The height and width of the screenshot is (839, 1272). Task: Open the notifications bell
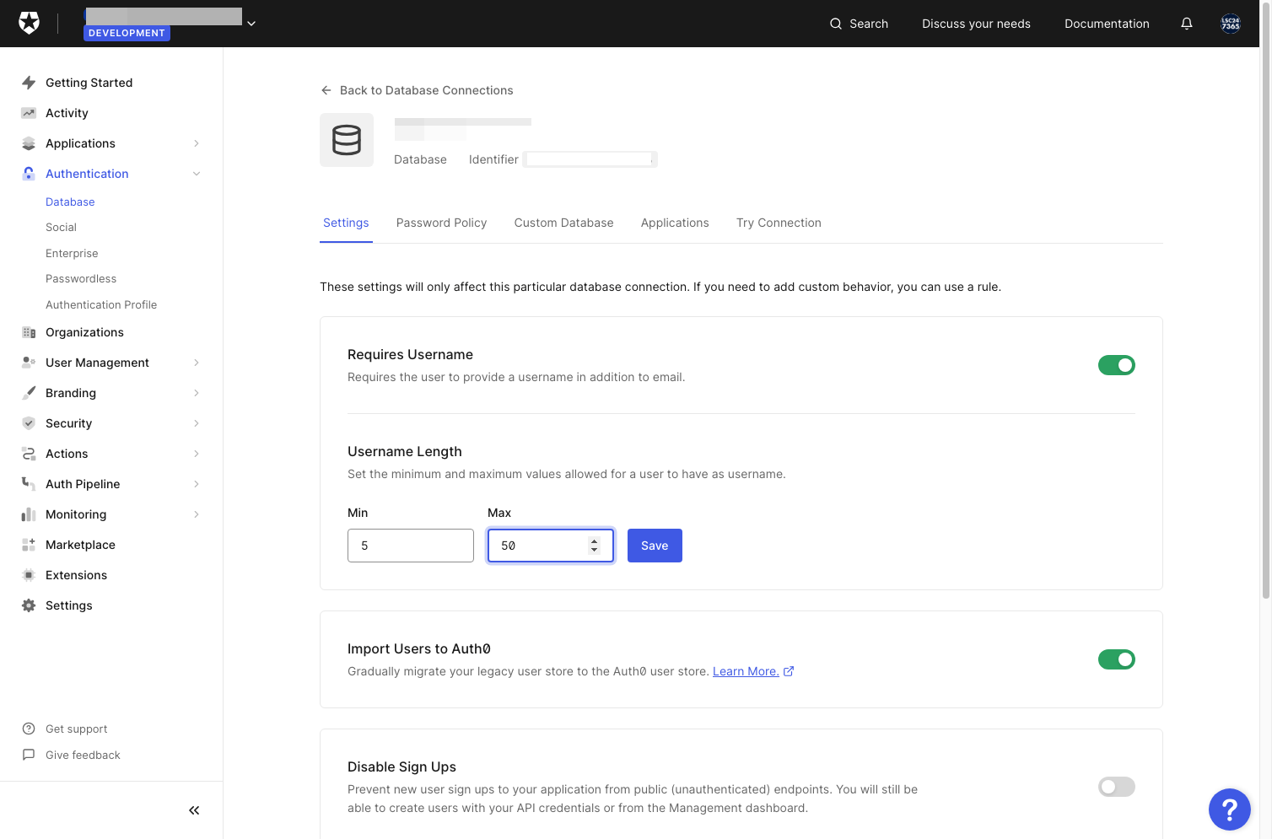tap(1187, 24)
